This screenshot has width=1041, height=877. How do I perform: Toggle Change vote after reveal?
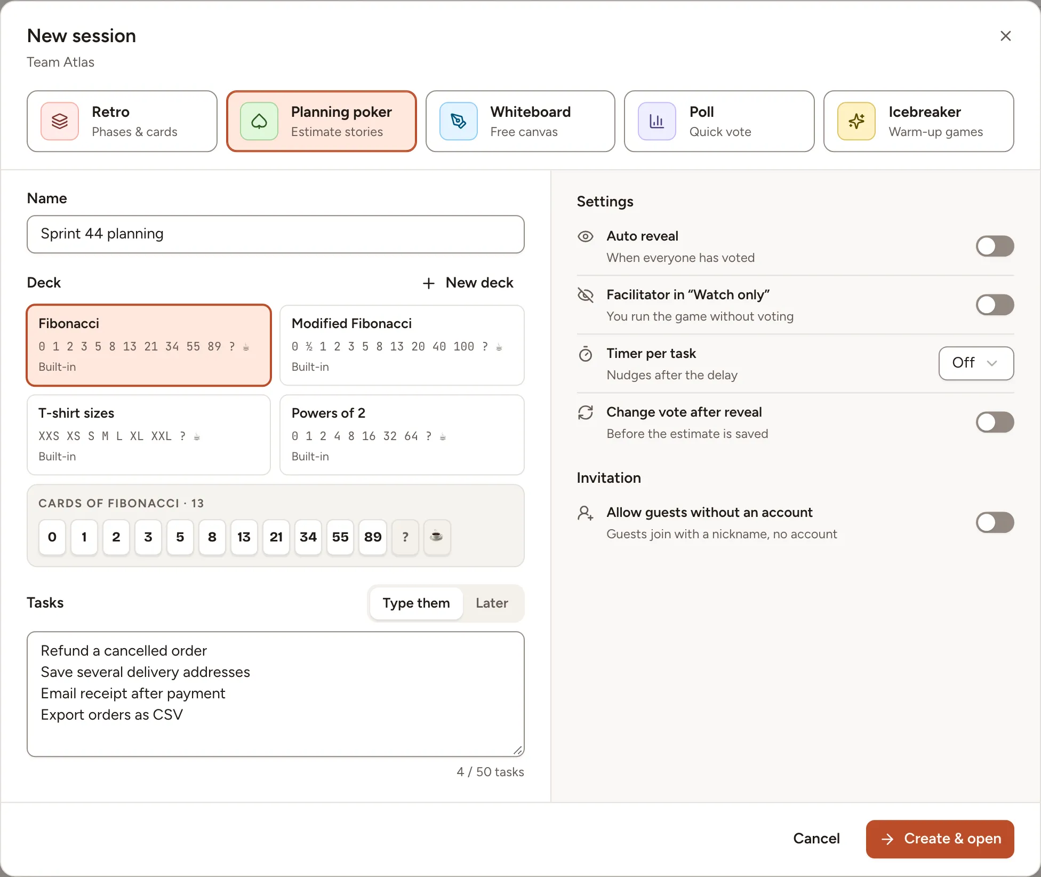point(995,422)
